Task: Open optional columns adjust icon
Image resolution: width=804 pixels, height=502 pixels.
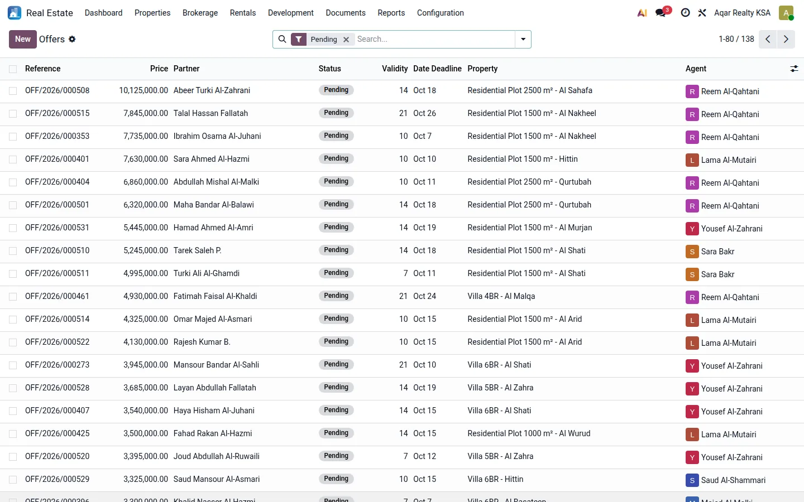Action: coord(794,69)
